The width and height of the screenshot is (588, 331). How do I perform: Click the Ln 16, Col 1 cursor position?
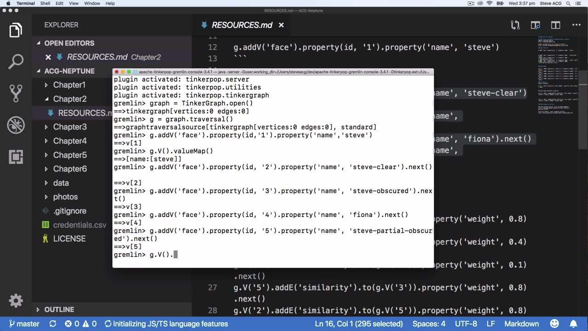(359, 324)
